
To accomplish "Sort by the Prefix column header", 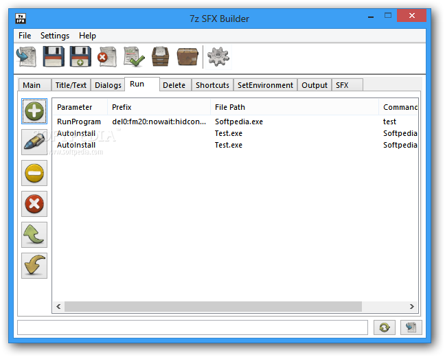I will click(x=159, y=107).
